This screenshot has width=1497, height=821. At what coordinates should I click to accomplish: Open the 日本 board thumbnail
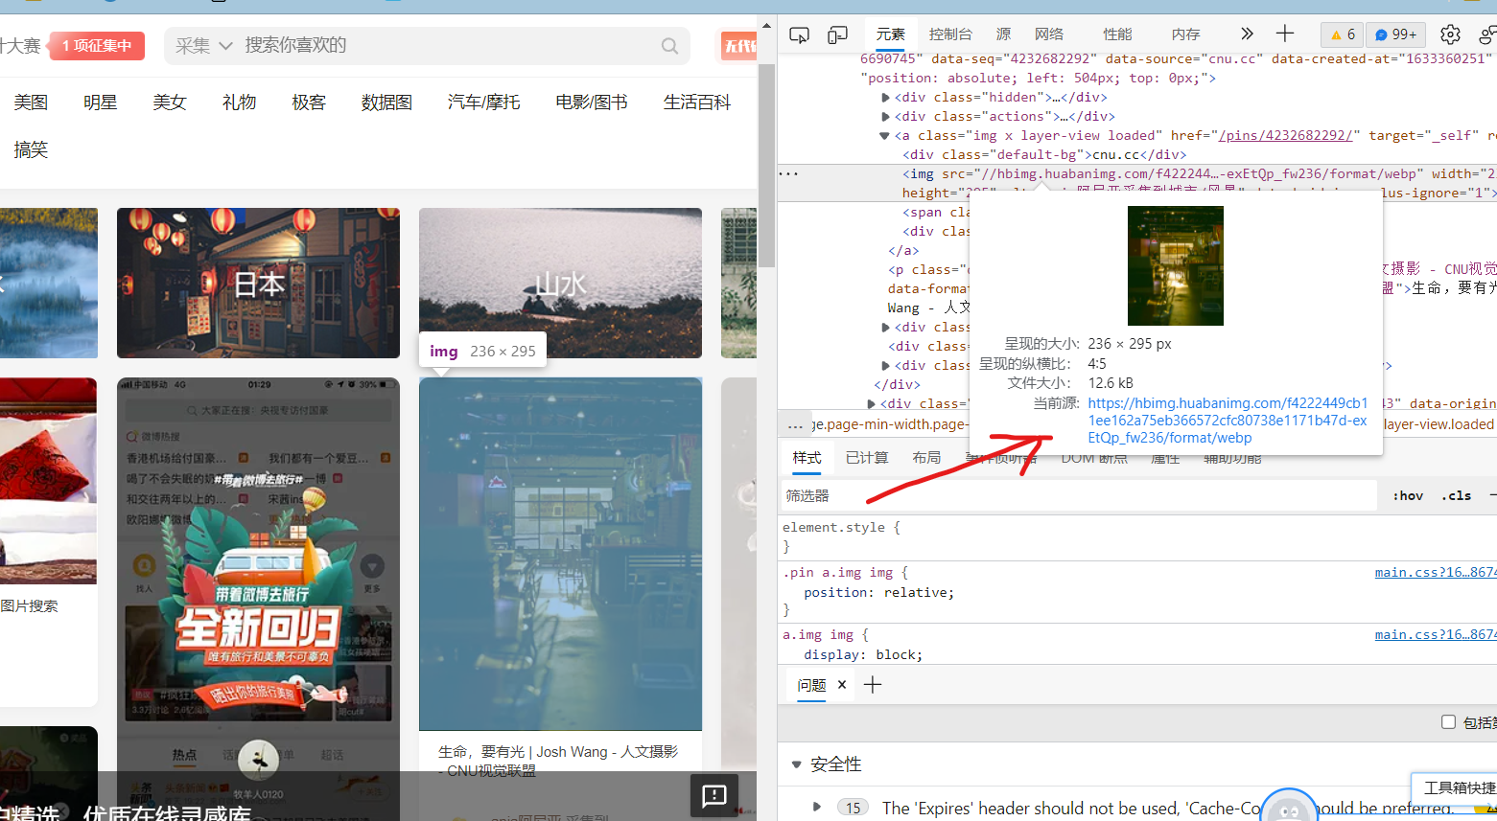258,284
